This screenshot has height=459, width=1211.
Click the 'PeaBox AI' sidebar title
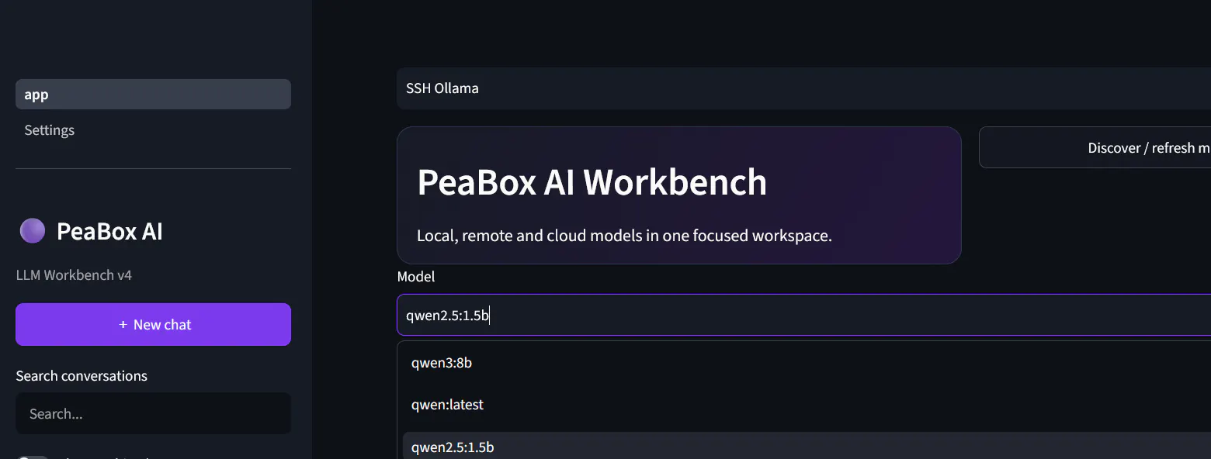coord(109,231)
